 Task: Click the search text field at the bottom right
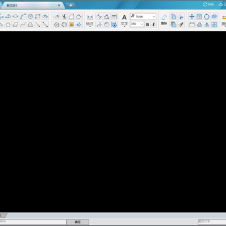[212, 222]
